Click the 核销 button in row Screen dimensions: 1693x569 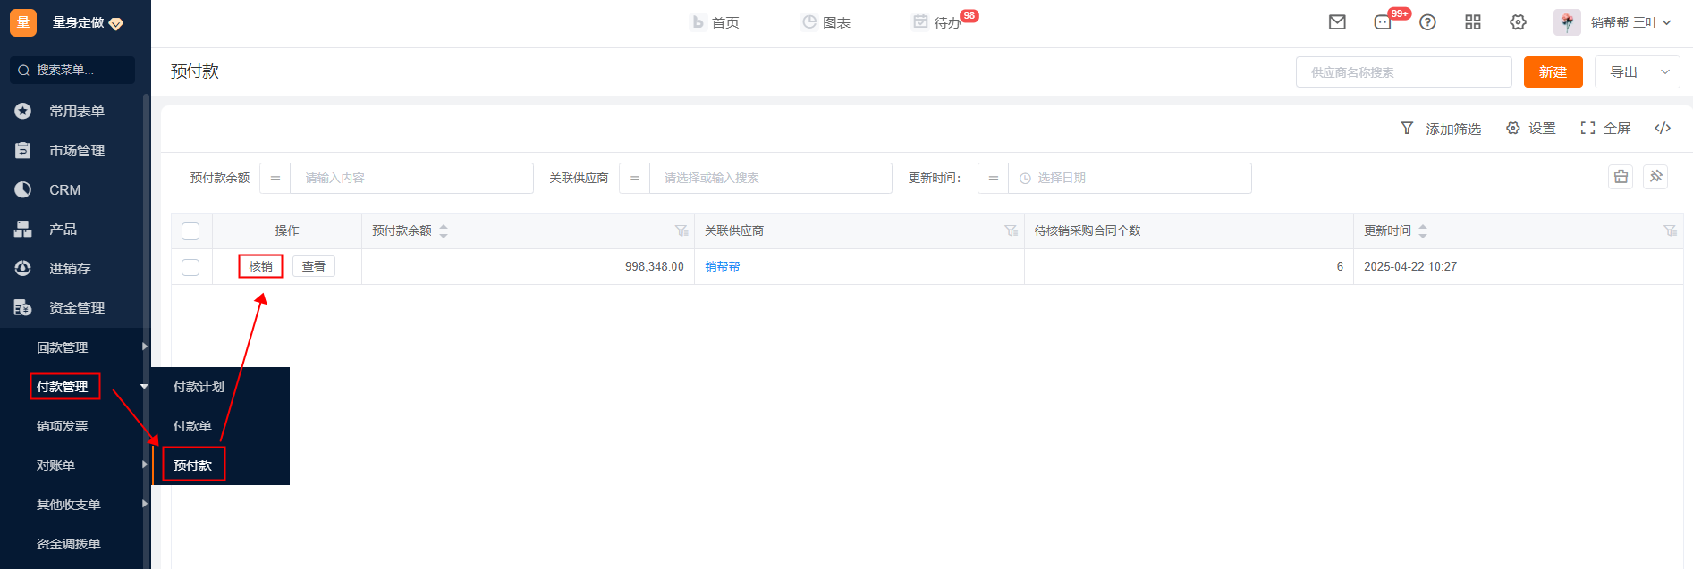click(260, 266)
